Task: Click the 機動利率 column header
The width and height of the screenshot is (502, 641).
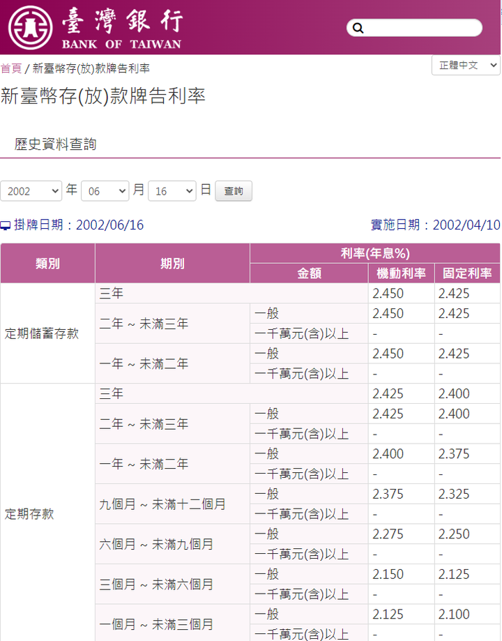Action: 401,273
